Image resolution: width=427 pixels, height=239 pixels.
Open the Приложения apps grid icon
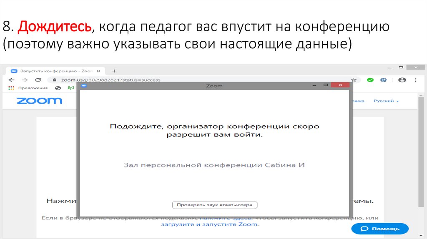(11, 88)
